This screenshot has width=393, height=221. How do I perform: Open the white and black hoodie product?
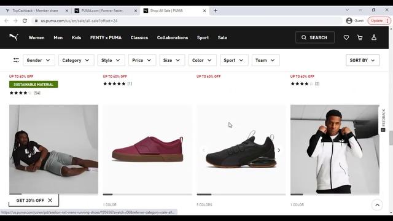[335, 149]
